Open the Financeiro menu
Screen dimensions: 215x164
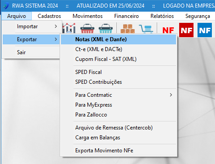126,16
